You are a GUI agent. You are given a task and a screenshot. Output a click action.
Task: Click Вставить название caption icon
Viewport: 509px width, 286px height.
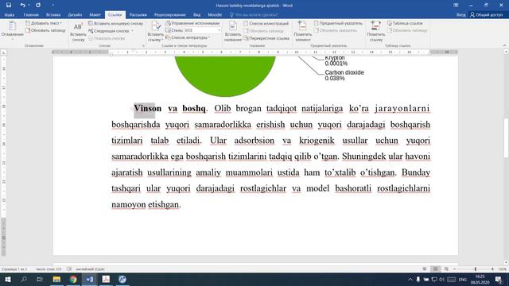[x=233, y=32]
